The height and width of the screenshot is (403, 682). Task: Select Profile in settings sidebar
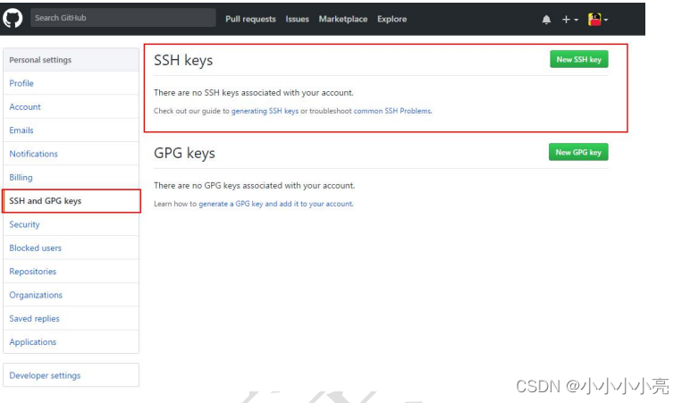pos(71,83)
